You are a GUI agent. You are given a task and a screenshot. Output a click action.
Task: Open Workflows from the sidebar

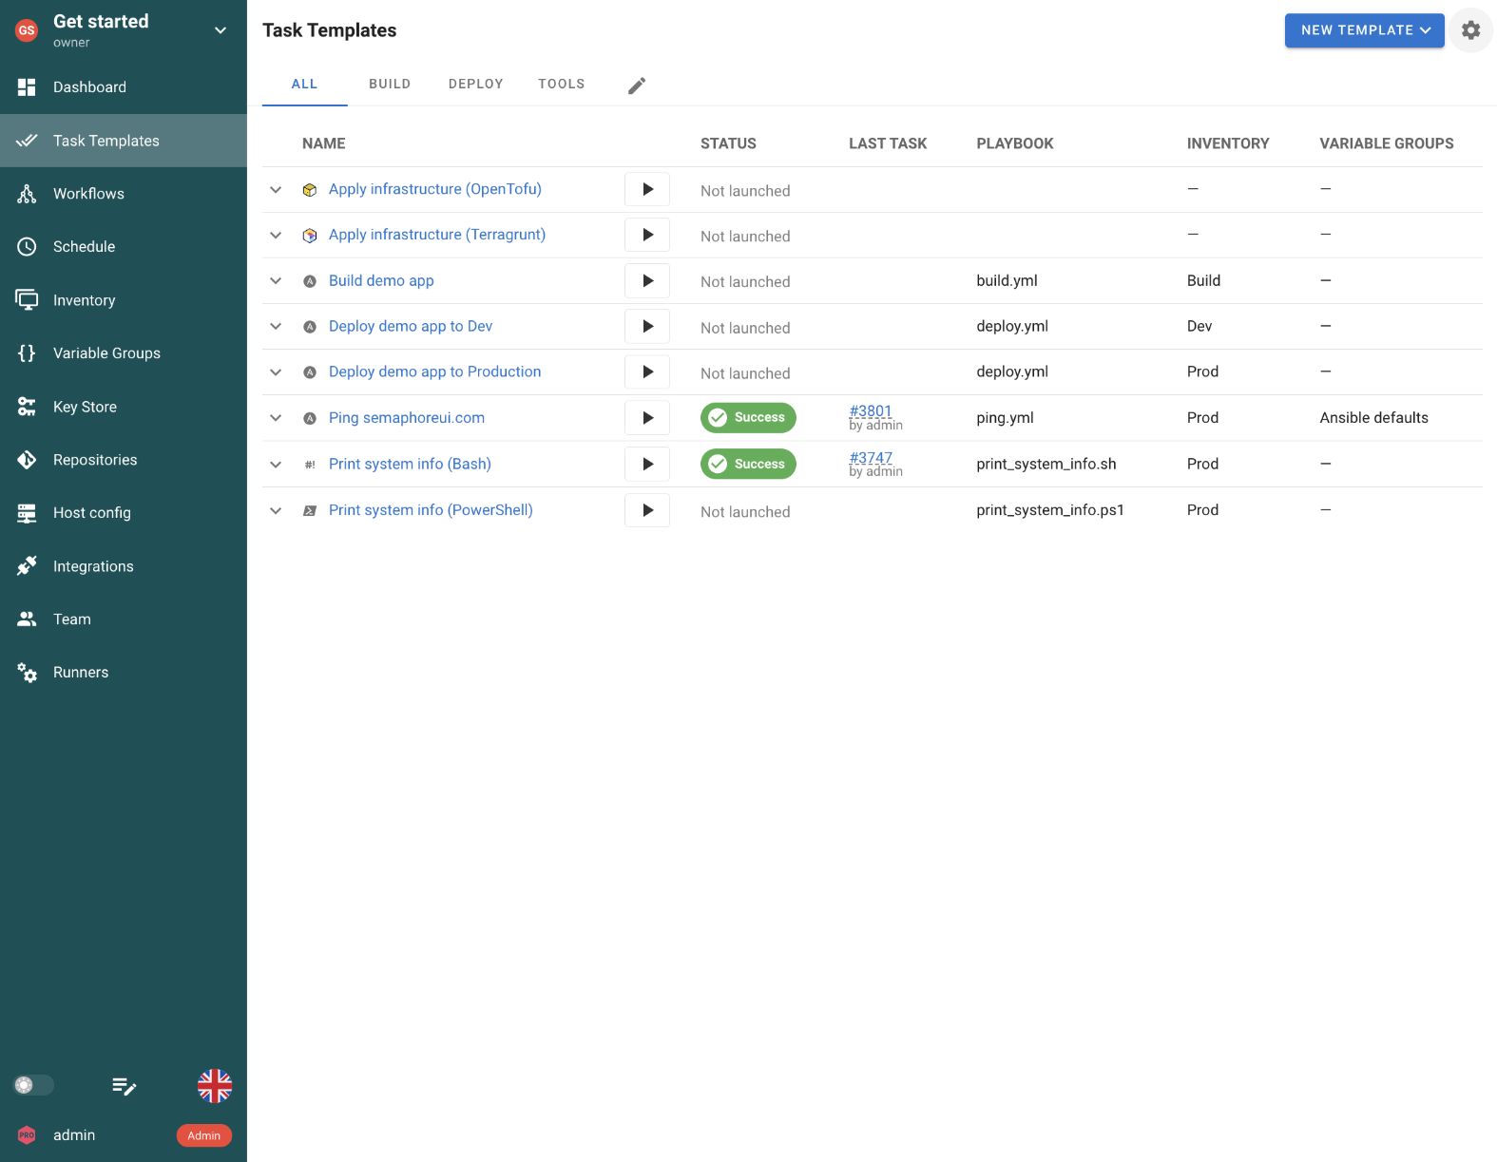click(124, 194)
